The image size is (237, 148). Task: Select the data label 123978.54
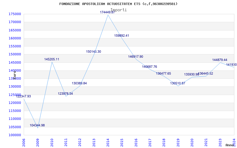coord(65,94)
